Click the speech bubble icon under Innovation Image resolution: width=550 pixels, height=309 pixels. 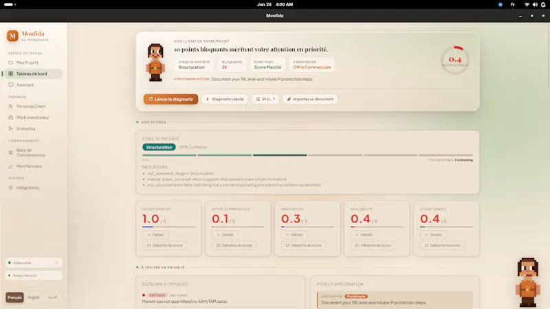(287, 245)
